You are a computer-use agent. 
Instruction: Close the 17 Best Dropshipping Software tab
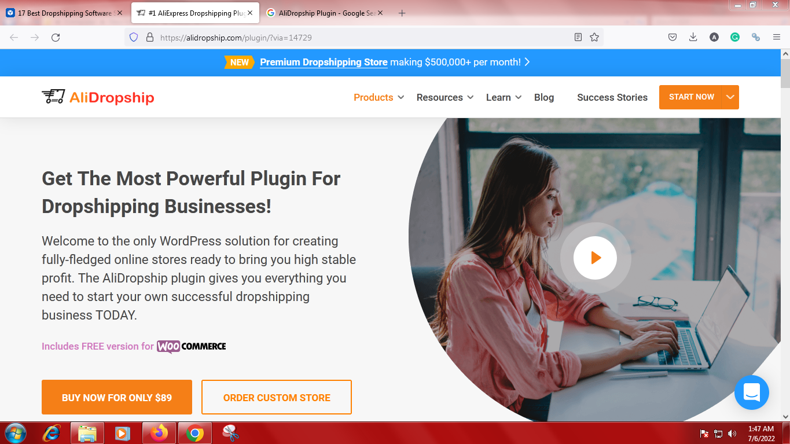(x=119, y=13)
